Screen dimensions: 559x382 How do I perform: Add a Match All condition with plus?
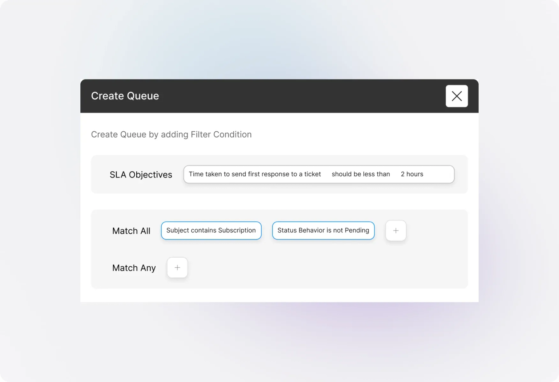396,231
